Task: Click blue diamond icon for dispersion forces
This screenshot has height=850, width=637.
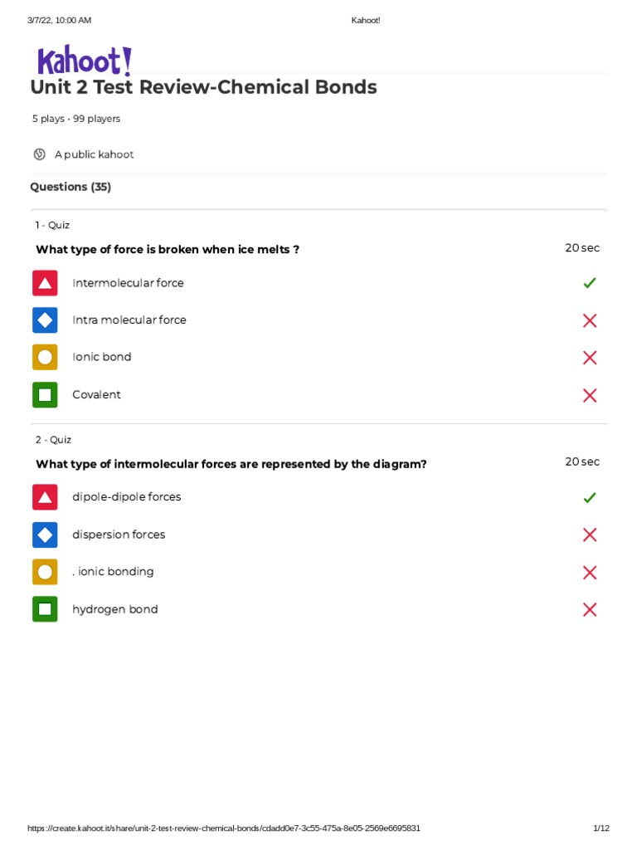Action: click(45, 535)
